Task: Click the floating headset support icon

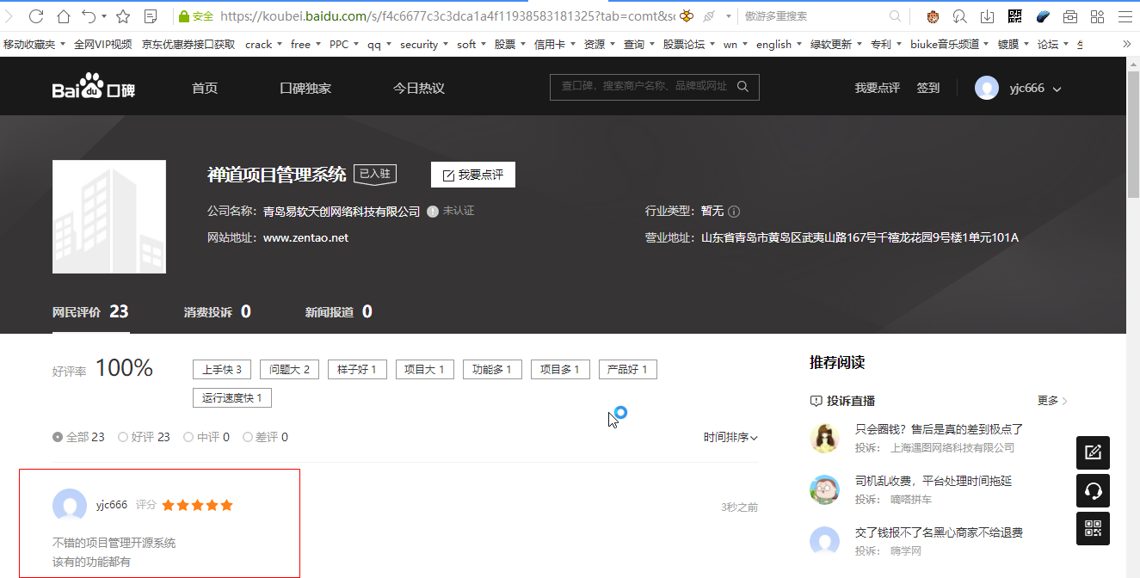Action: (x=1094, y=490)
